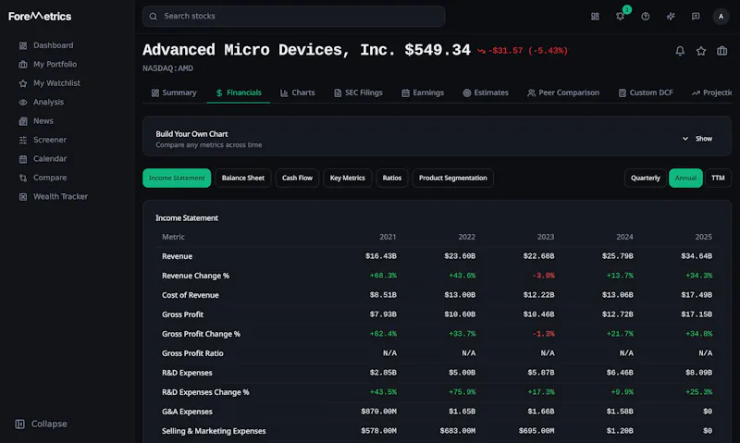Viewport: 740px width, 443px height.
Task: Focus the Search stocks field
Action: [293, 17]
